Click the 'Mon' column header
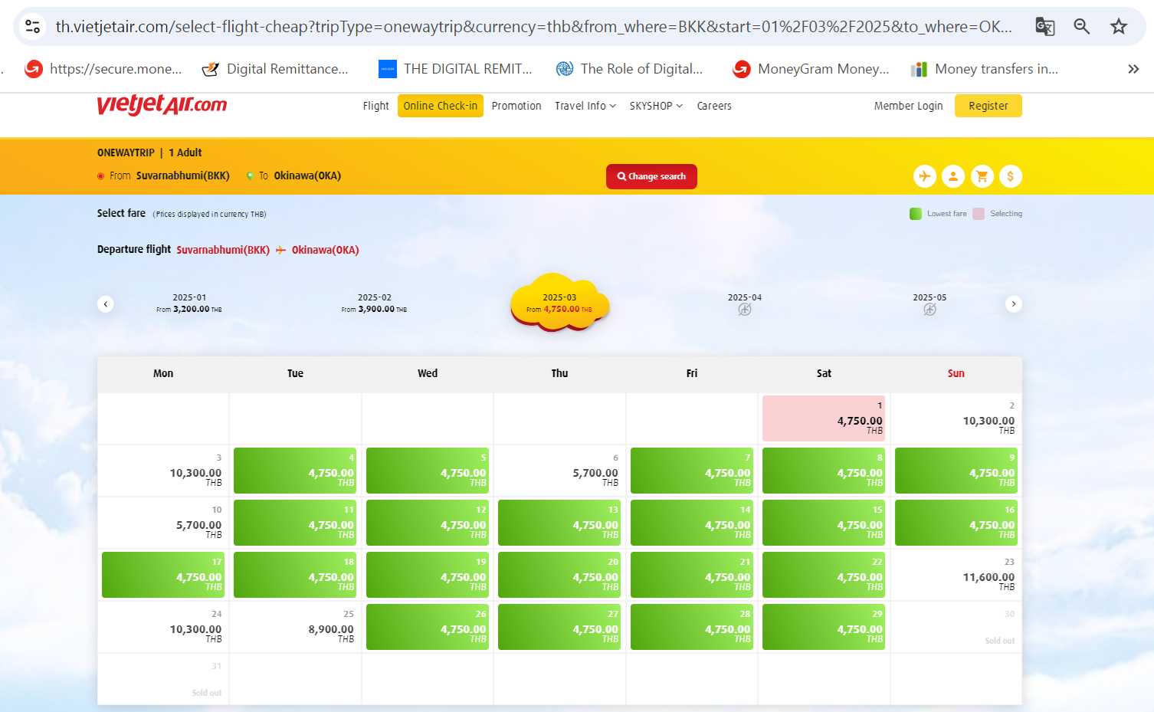The image size is (1154, 712). [x=163, y=374]
